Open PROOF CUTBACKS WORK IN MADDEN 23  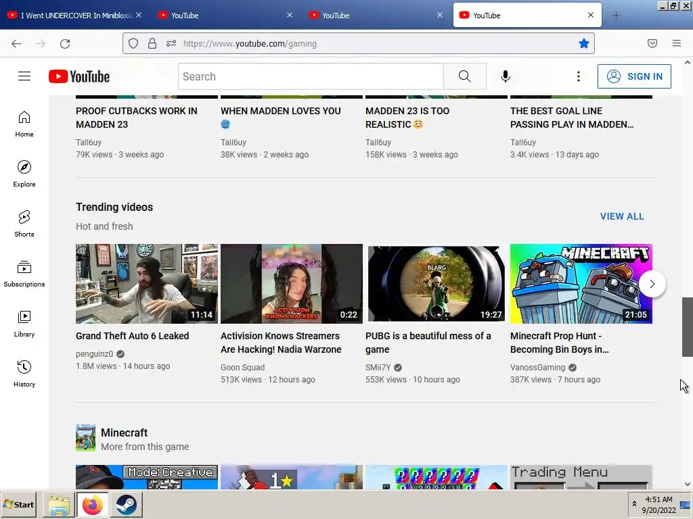(x=136, y=118)
